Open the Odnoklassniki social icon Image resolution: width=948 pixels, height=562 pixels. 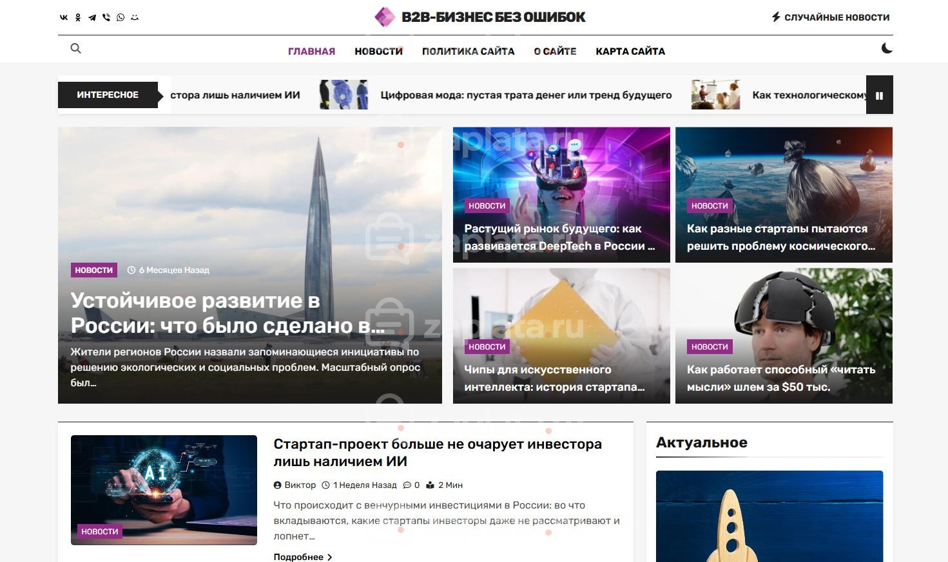(x=78, y=17)
